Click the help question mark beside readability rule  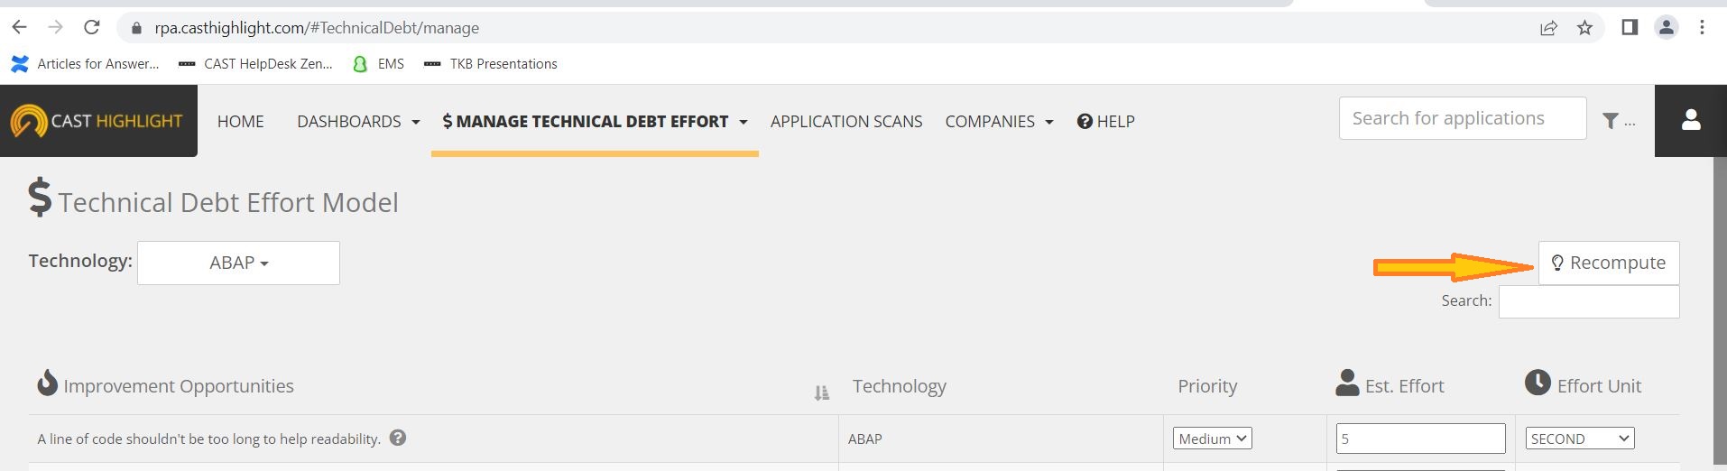(x=398, y=438)
